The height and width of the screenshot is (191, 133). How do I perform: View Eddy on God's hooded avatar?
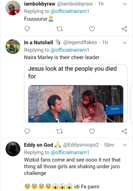13,149
